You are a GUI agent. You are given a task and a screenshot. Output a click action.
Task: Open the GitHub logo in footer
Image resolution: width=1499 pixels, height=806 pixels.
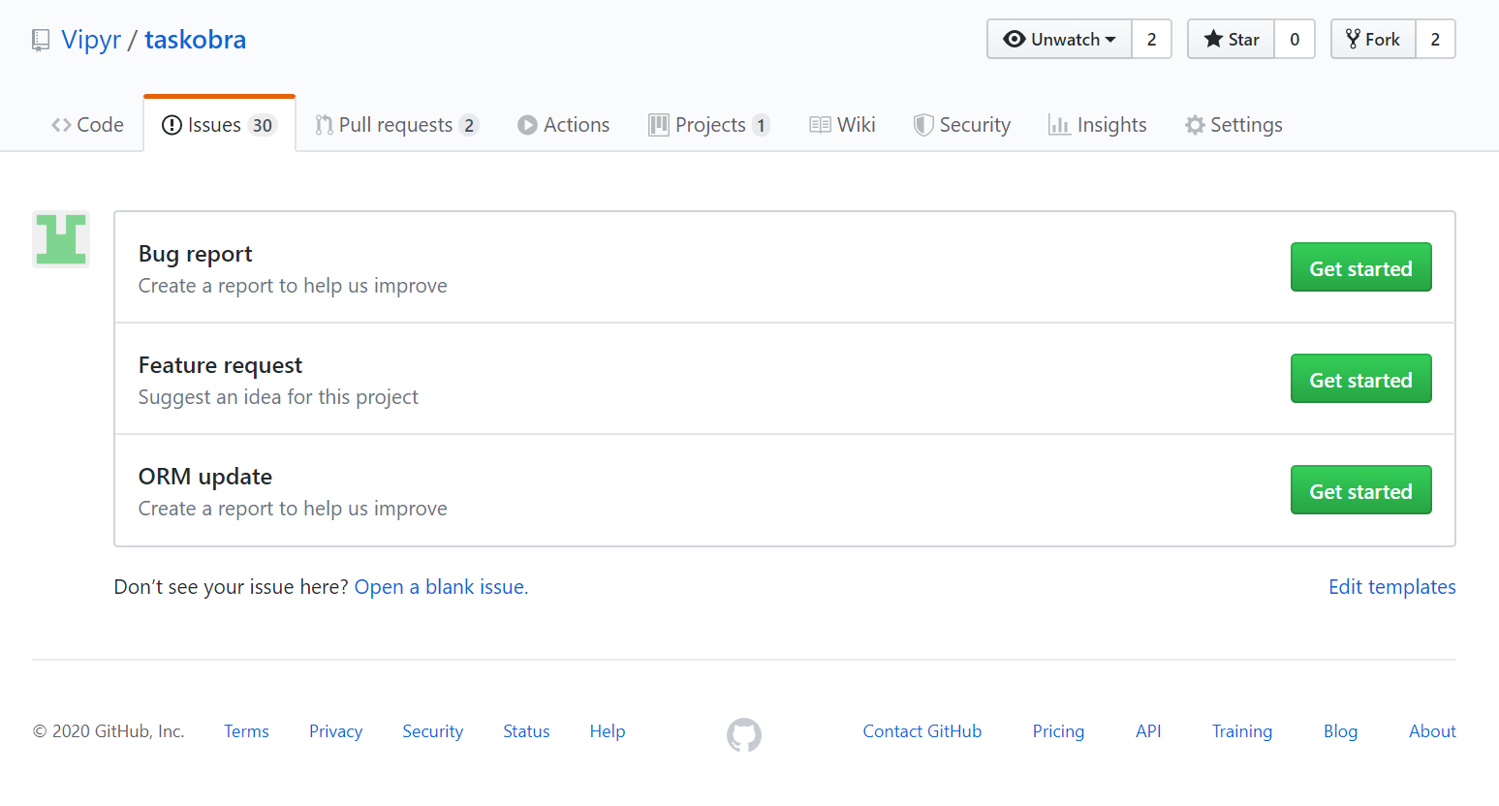(744, 735)
